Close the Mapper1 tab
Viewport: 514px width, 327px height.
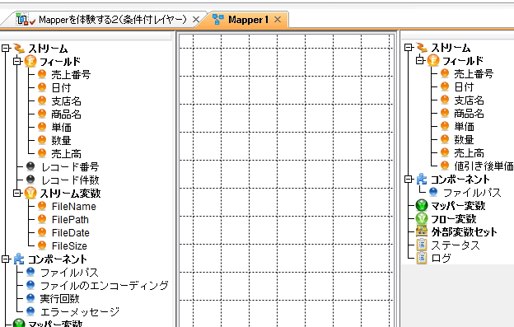click(278, 20)
